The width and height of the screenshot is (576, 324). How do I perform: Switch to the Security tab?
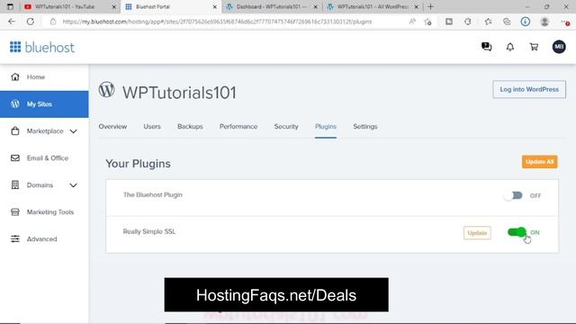click(x=286, y=126)
